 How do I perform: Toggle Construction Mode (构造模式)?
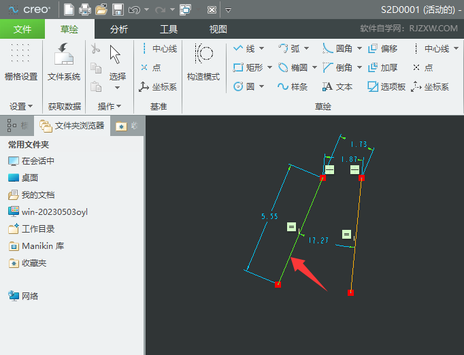(x=203, y=62)
